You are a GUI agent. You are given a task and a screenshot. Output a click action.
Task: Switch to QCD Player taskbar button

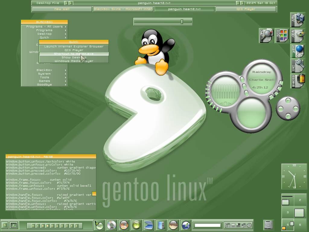pos(246,9)
